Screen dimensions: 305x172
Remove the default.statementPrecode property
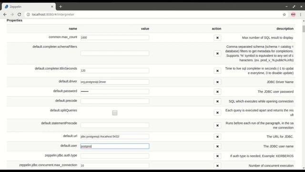pos(217,126)
